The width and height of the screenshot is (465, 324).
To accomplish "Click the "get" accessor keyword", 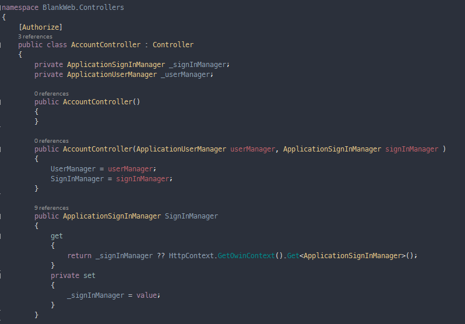I will pos(57,236).
